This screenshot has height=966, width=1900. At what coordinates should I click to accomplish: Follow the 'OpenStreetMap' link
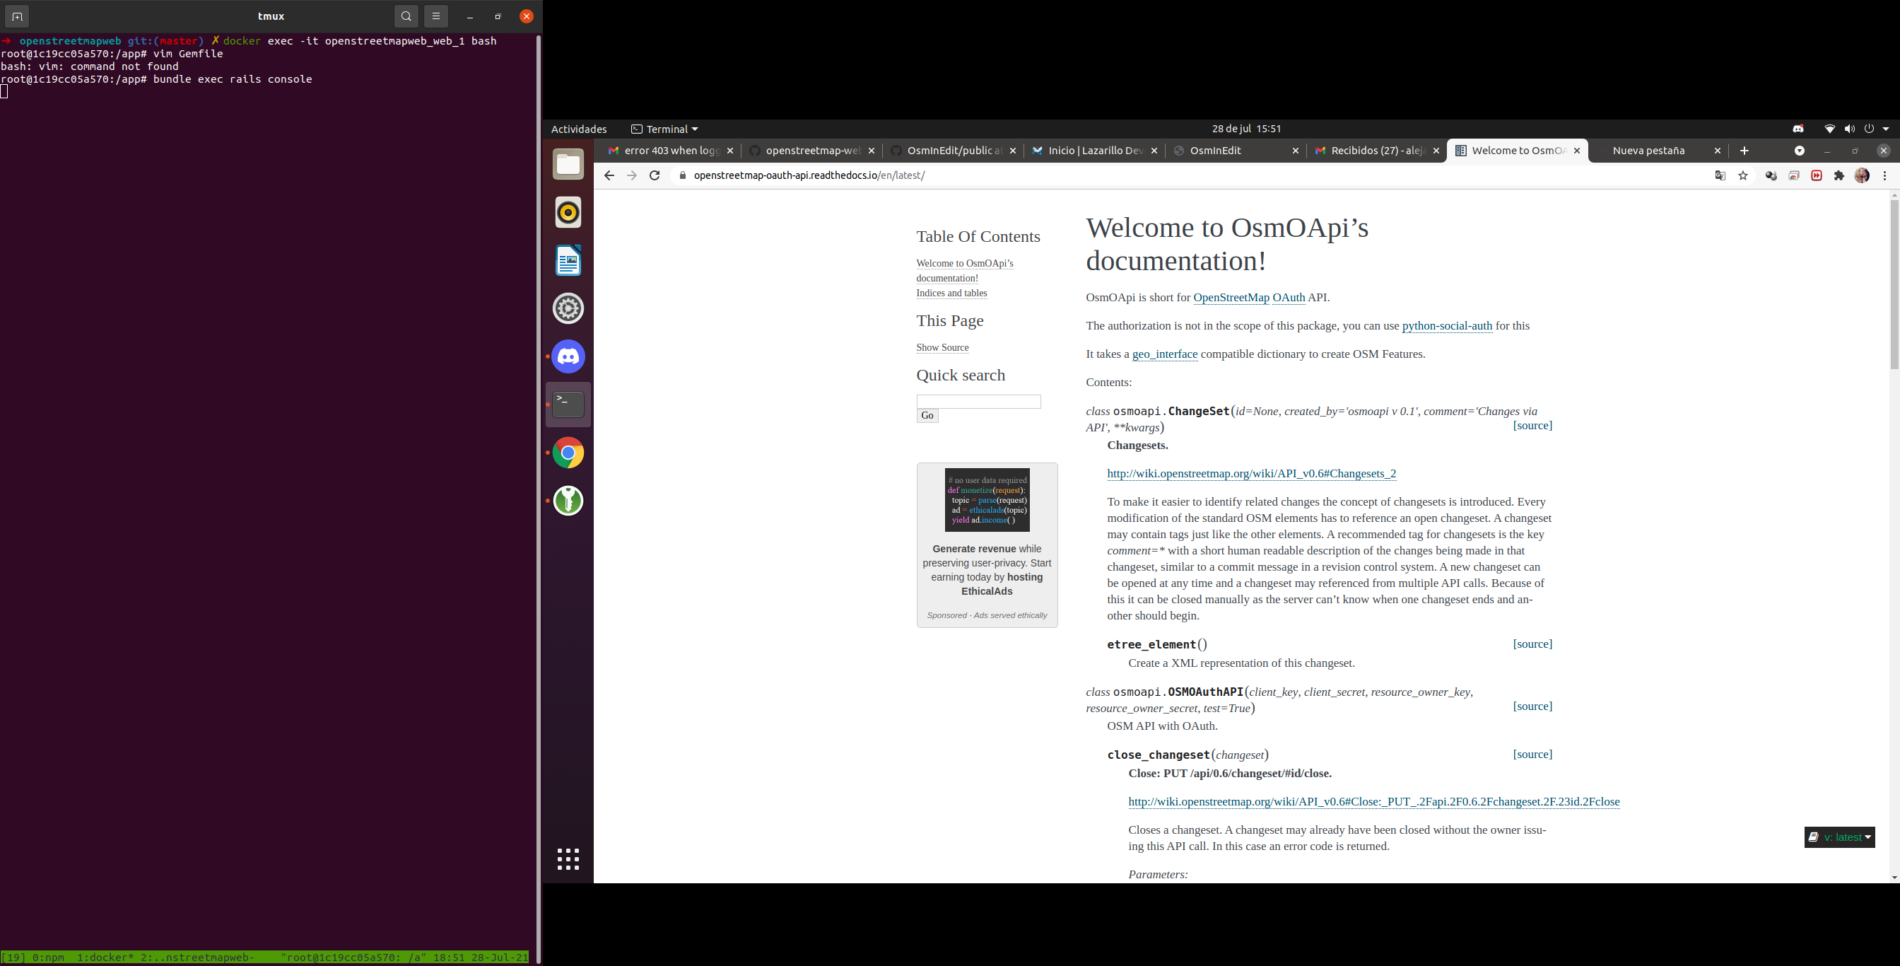(1231, 298)
